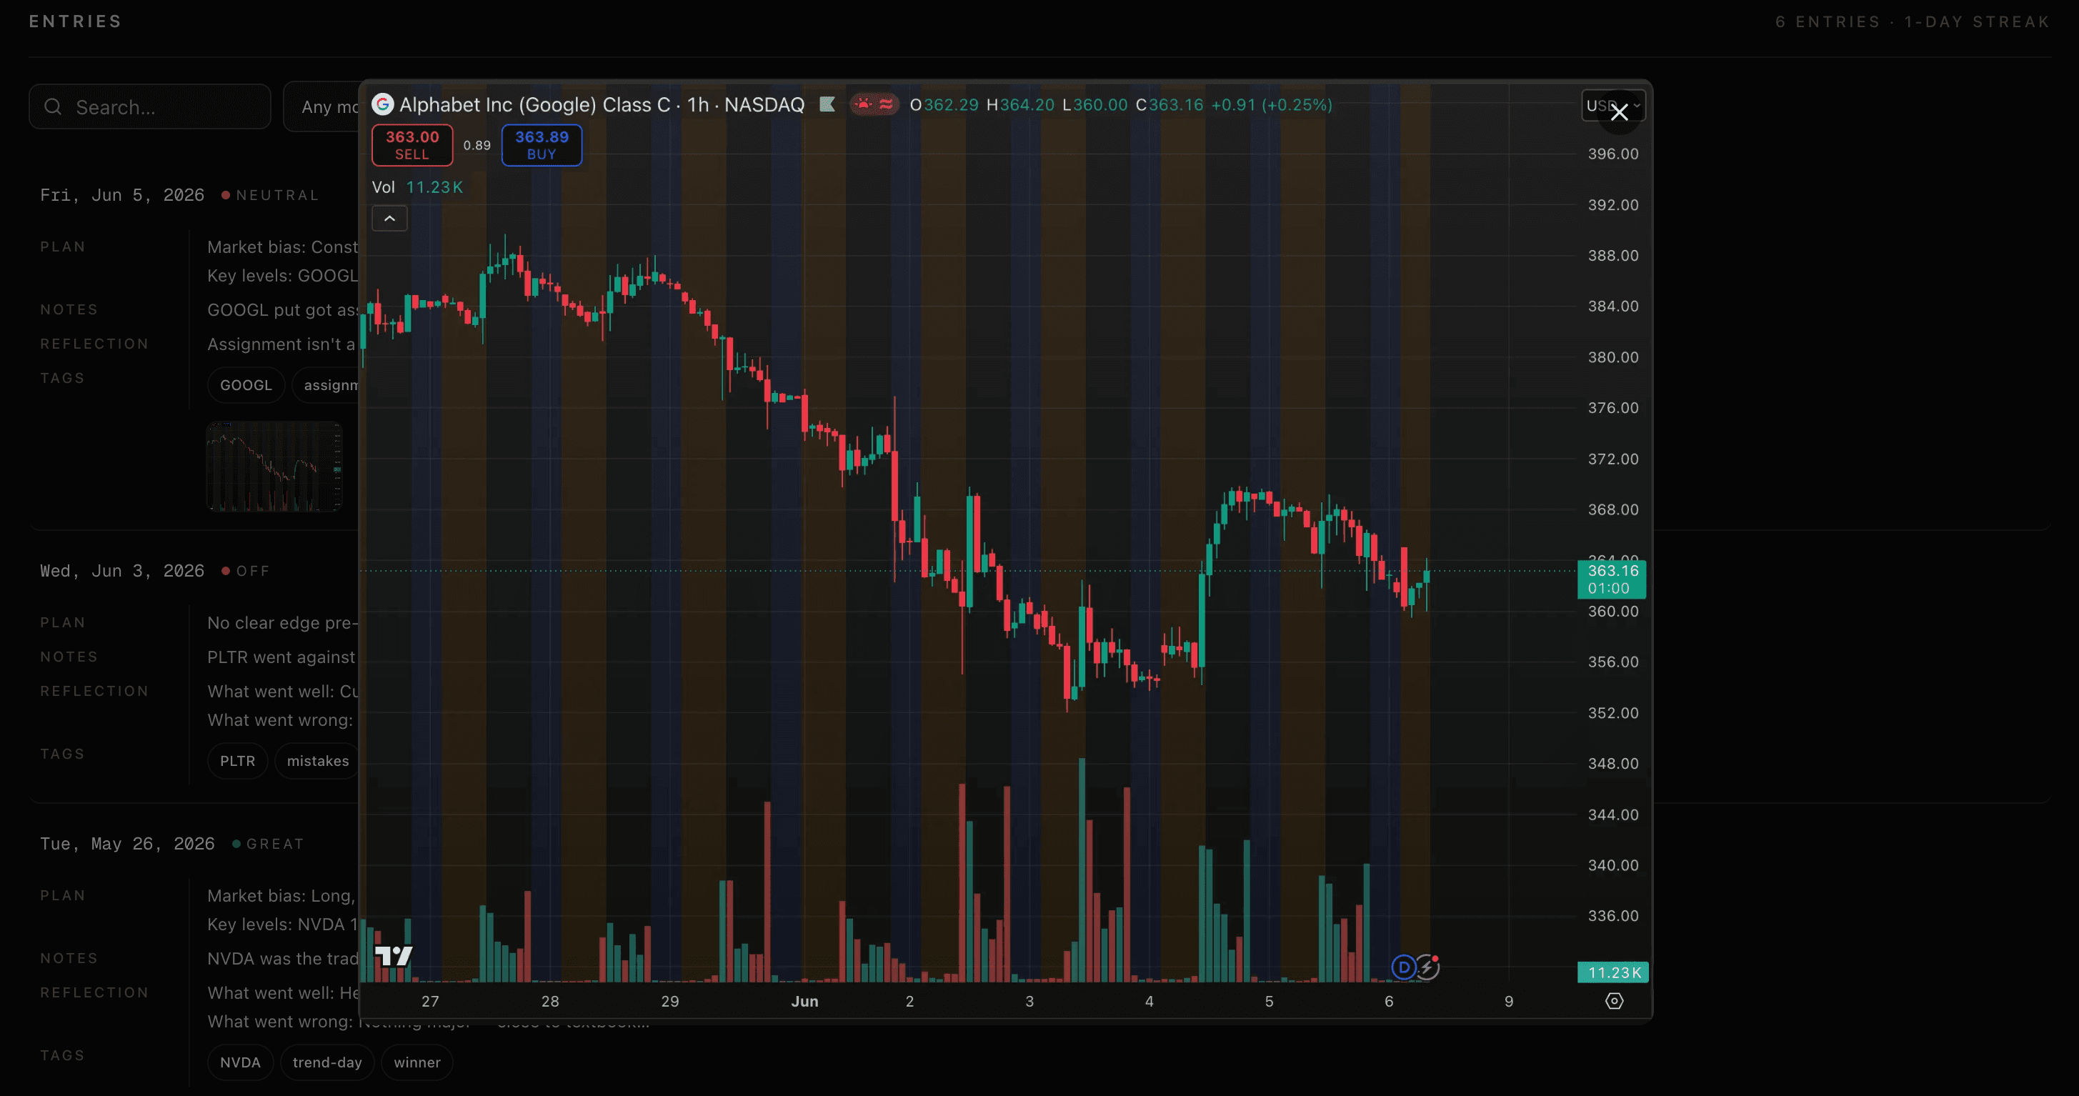Click the ENTRIES heading

75,21
